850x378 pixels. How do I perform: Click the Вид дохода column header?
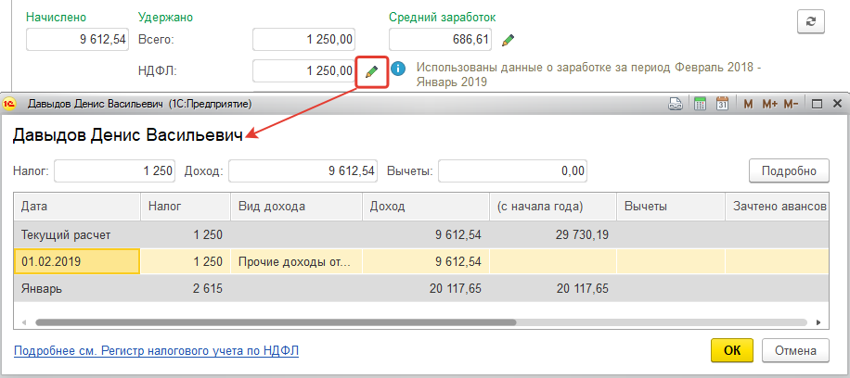pyautogui.click(x=295, y=206)
